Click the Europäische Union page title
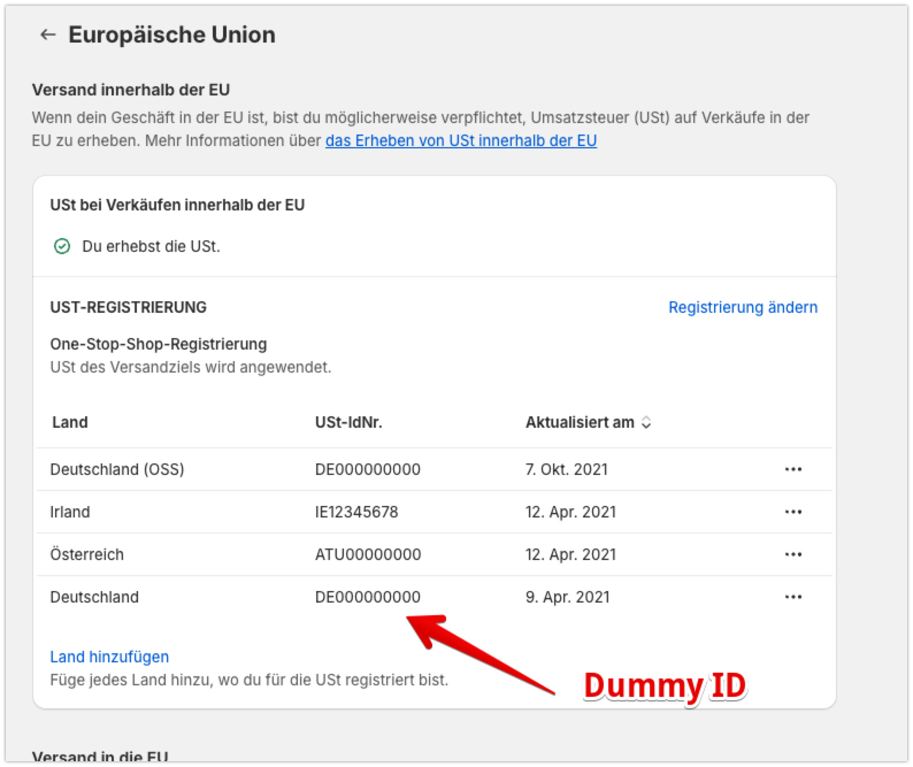 172,35
